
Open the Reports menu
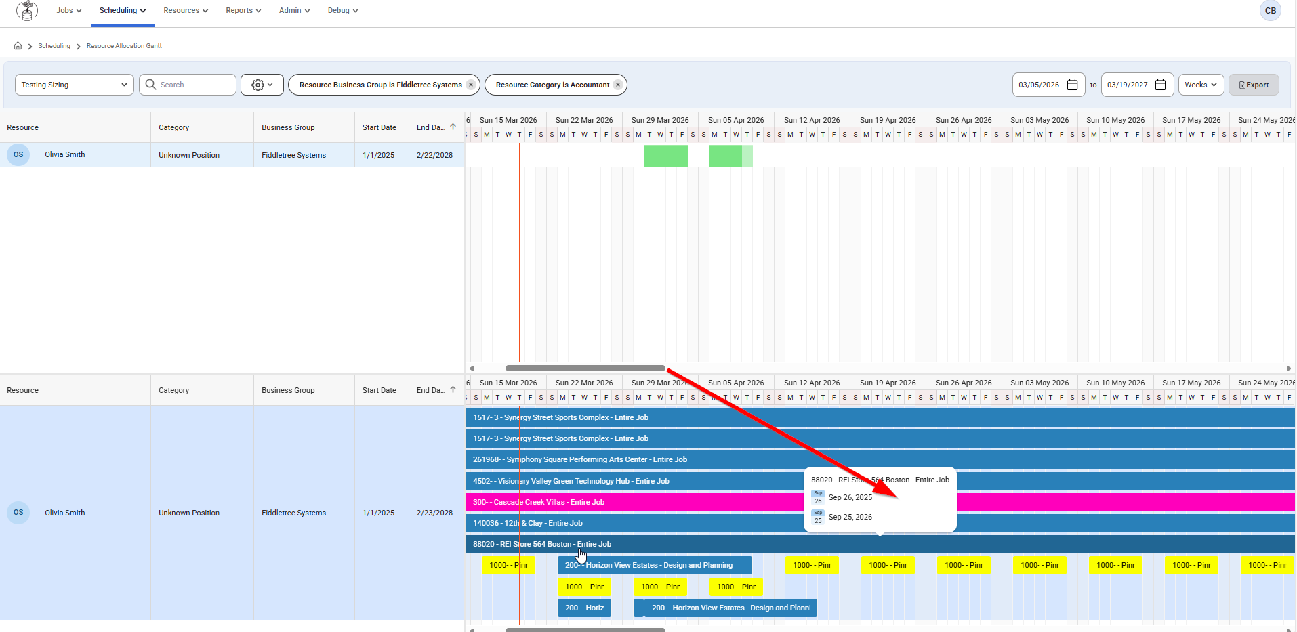pos(243,11)
